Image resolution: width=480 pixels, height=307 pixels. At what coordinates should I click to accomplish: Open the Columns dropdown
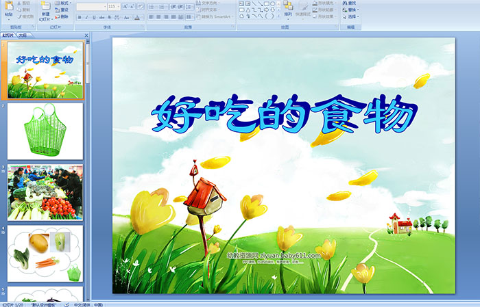coord(190,17)
